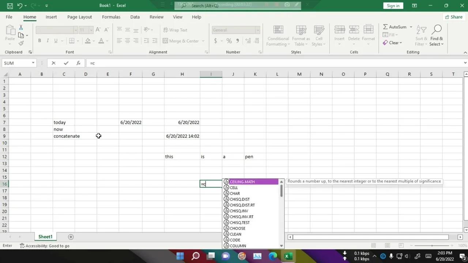Add a new sheet with plus icon

point(71,237)
